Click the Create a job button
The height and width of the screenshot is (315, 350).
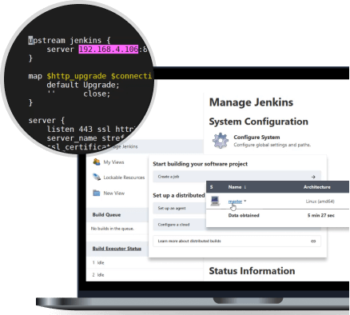(x=237, y=177)
